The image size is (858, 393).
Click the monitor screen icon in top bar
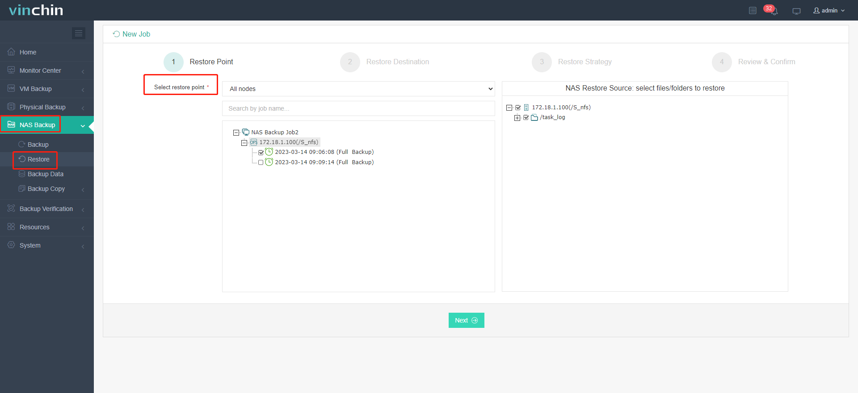click(796, 11)
